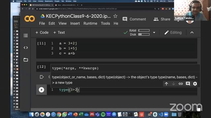
Task: Open Zoom app from the dock
Action: tap(166, 114)
